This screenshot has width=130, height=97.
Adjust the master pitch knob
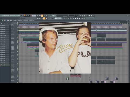pyautogui.click(x=22, y=18)
